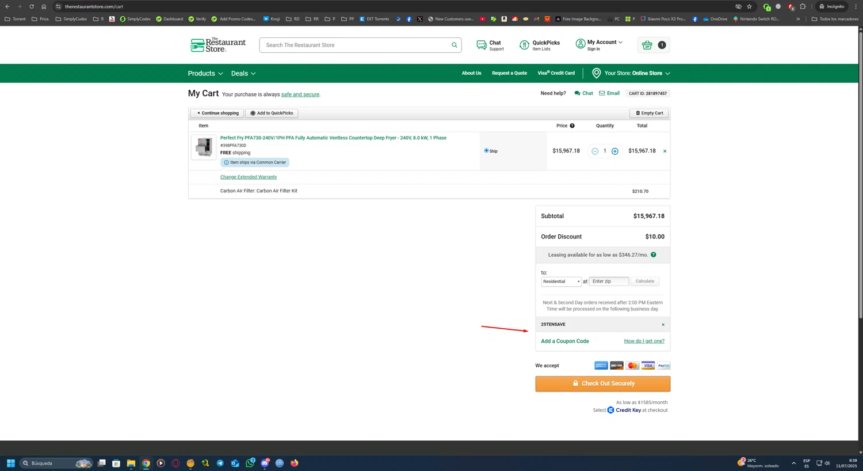Open Chat Support in the header

(x=490, y=45)
